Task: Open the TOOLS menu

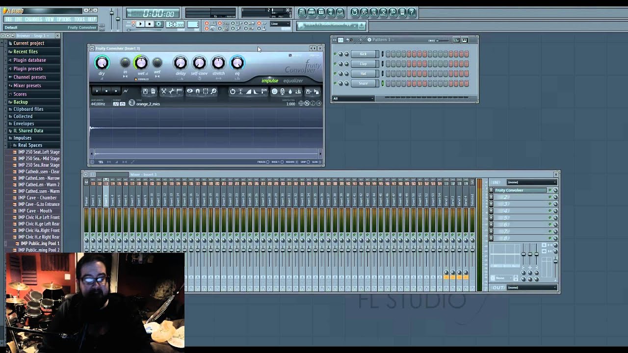Action: click(79, 19)
